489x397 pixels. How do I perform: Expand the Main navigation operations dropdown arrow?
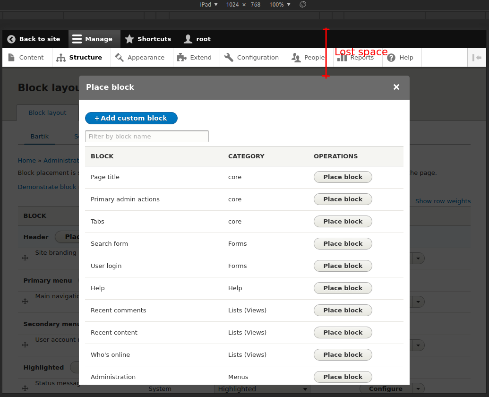418,302
